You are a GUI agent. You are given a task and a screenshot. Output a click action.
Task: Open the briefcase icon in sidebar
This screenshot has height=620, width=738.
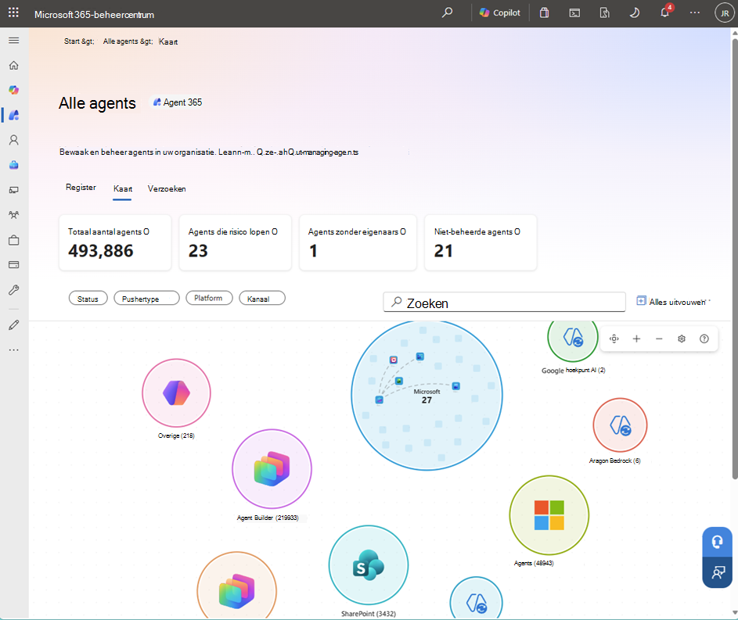13,165
